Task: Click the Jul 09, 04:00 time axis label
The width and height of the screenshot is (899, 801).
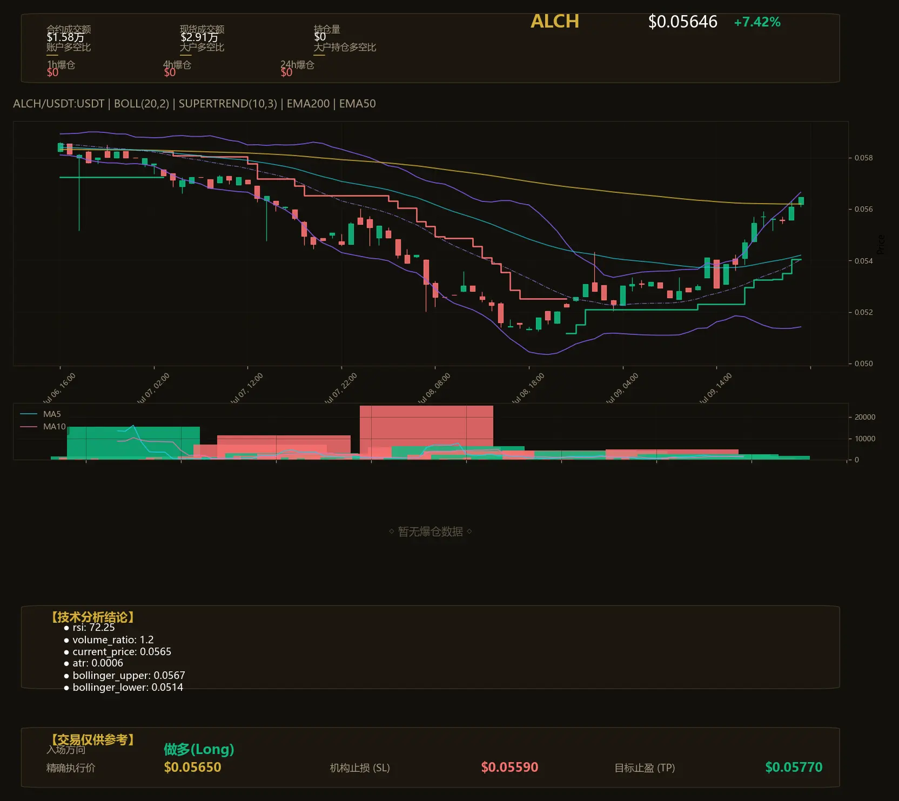Action: (622, 388)
